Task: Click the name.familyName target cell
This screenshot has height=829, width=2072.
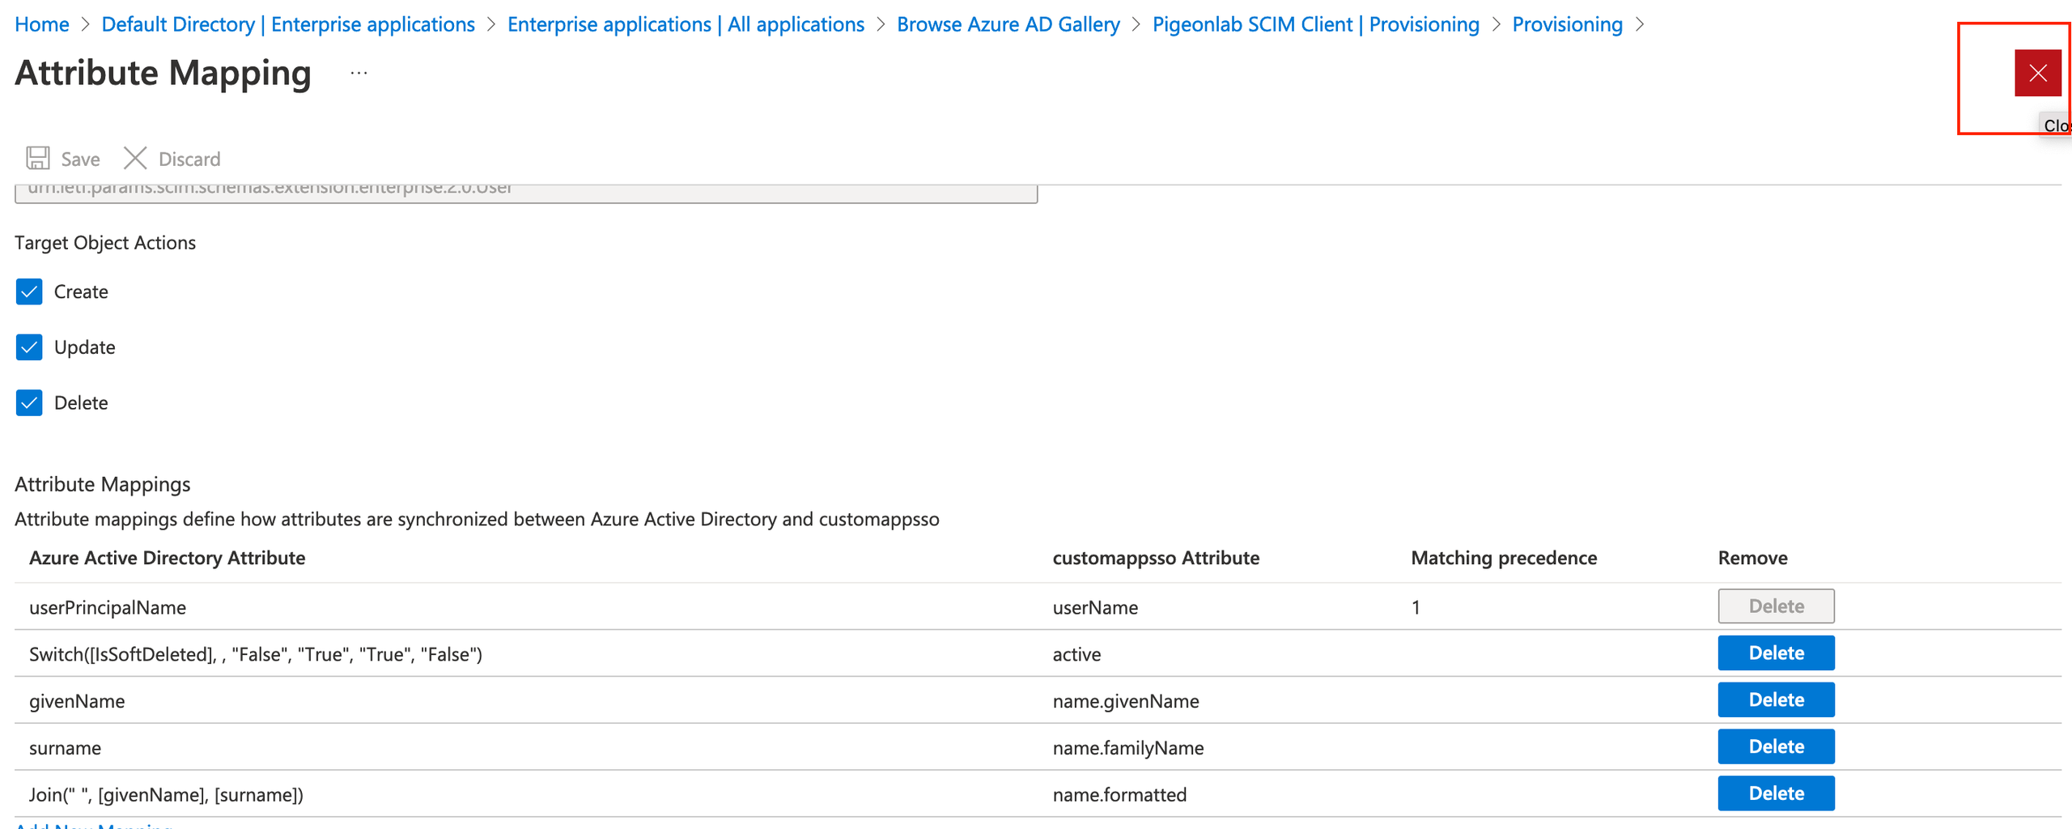Action: (x=1128, y=748)
